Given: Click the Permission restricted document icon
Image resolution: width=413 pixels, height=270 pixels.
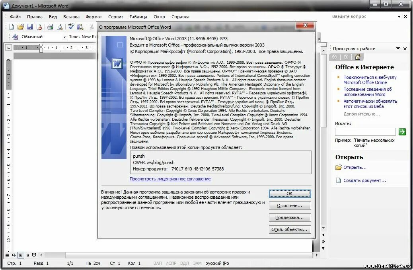Looking at the screenshot, I should (39, 27).
